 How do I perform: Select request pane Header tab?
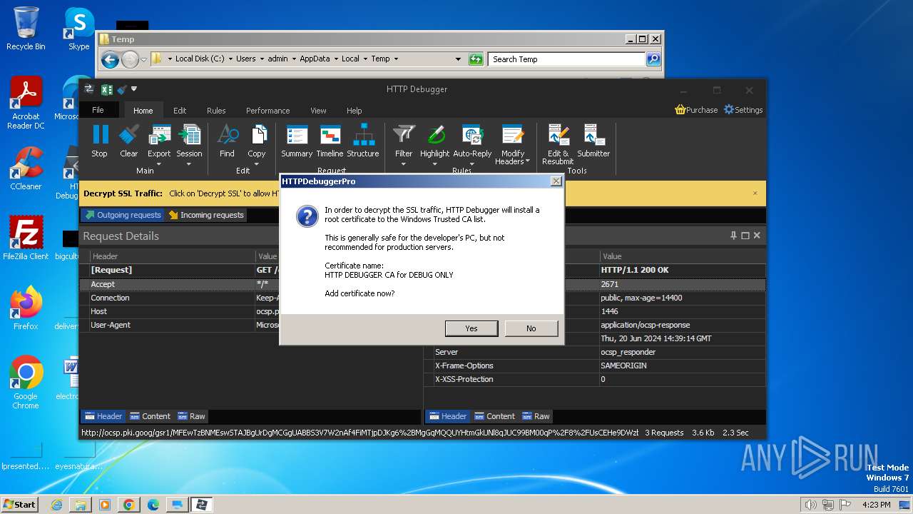(x=103, y=416)
